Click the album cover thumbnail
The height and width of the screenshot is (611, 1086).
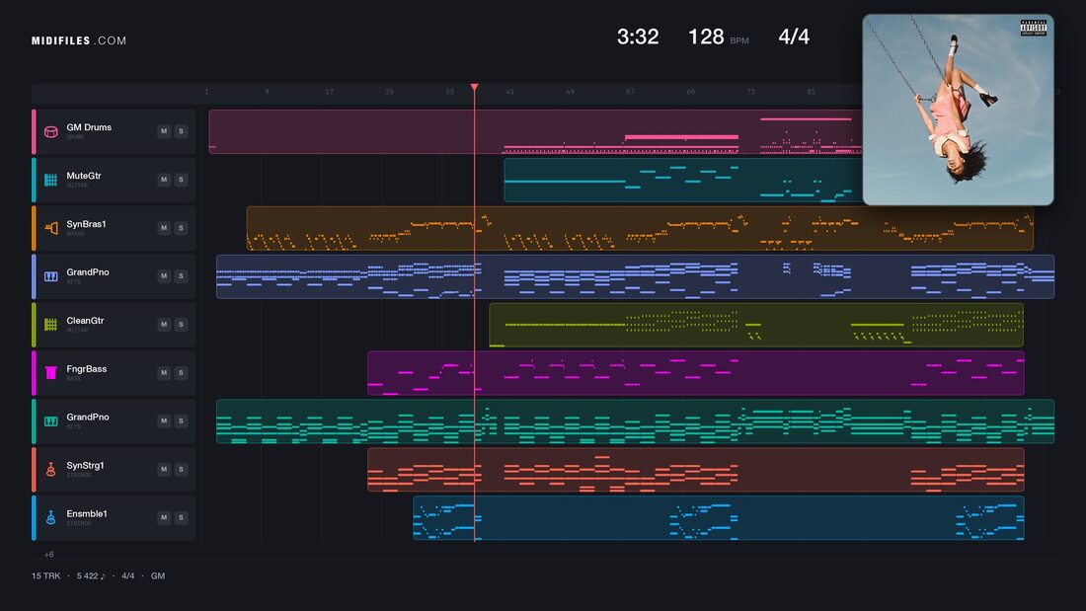click(958, 110)
